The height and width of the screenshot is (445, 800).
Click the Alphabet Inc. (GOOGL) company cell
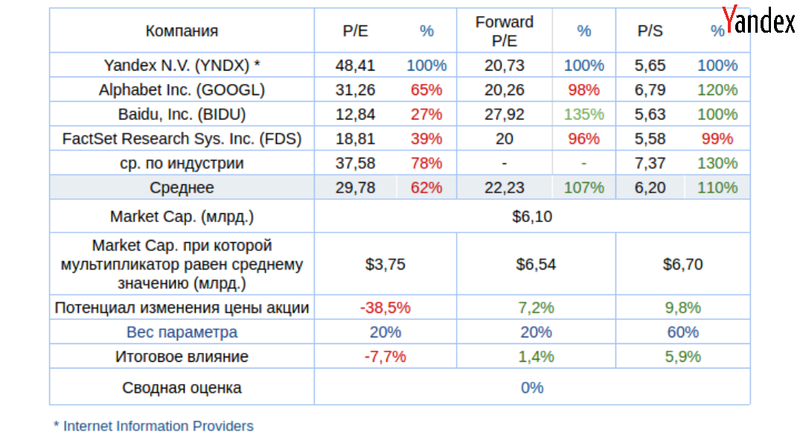(x=182, y=90)
